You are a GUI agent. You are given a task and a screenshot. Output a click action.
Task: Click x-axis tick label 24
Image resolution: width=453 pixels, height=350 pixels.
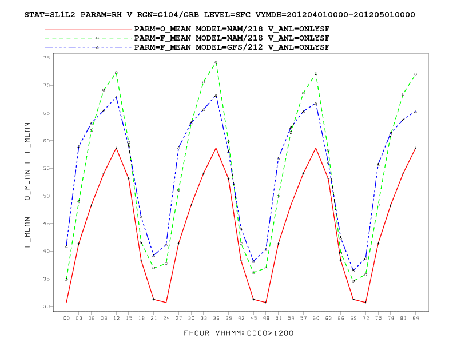click(x=166, y=318)
